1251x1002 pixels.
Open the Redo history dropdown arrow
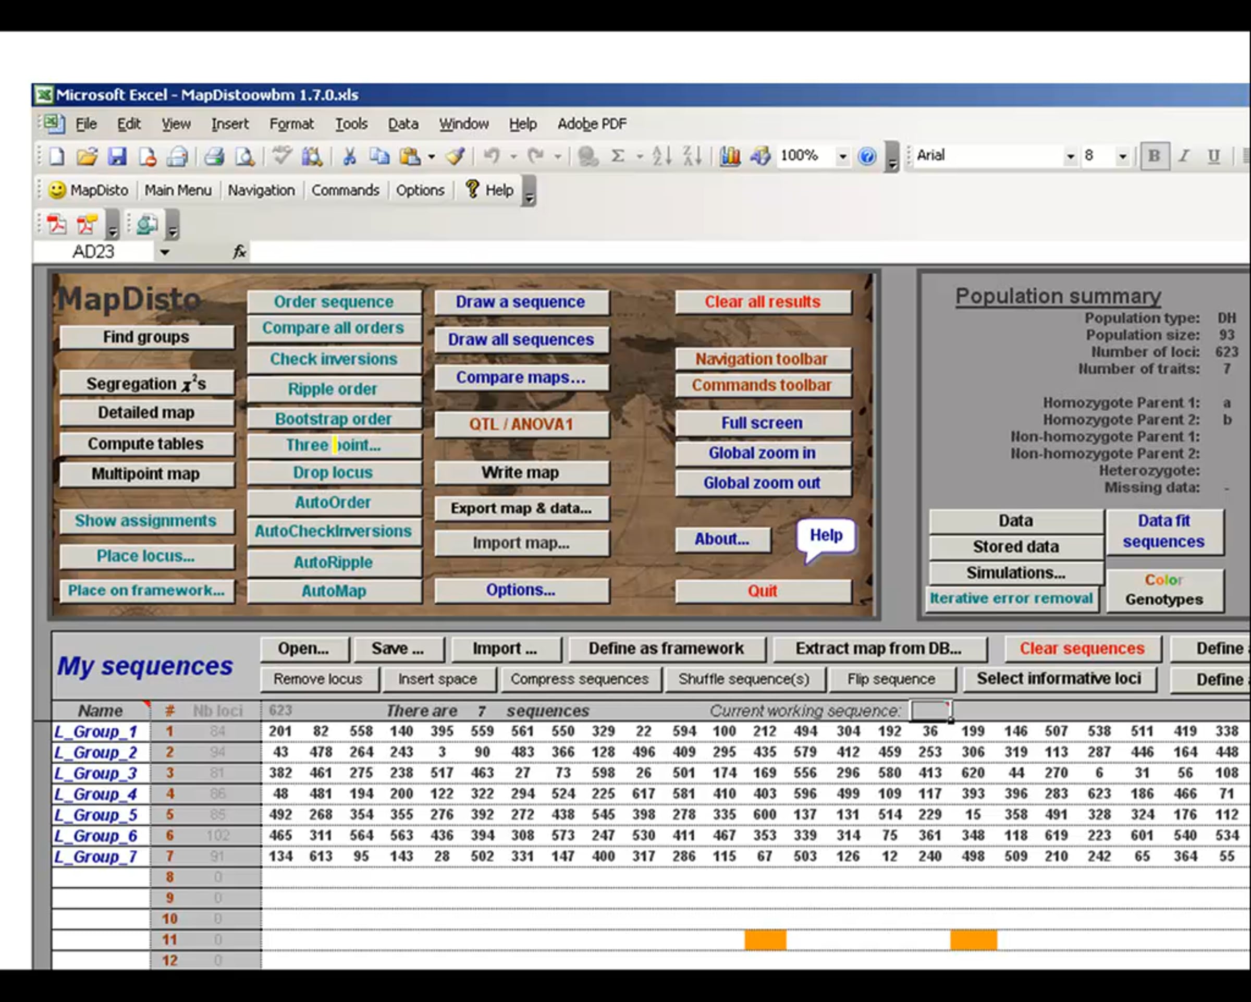pyautogui.click(x=558, y=156)
